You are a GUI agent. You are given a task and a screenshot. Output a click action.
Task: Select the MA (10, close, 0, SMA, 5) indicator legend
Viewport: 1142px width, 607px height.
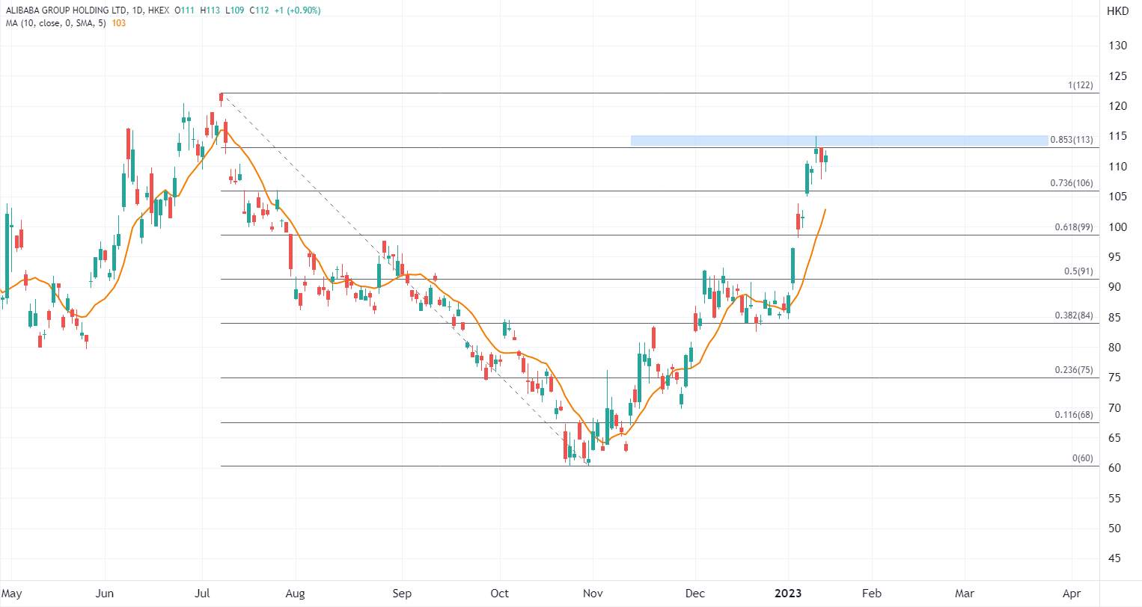[x=55, y=23]
